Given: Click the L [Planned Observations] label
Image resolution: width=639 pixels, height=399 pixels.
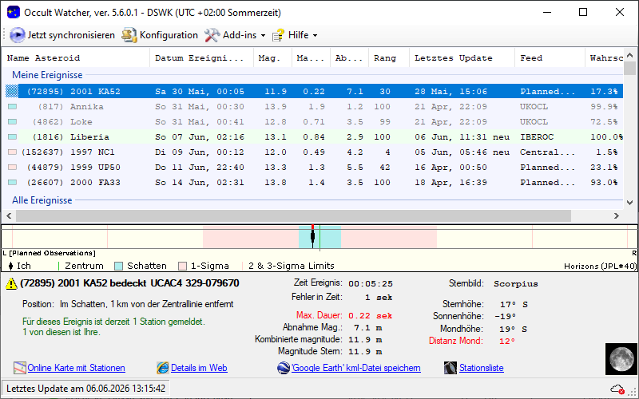Looking at the screenshot, I should [49, 253].
